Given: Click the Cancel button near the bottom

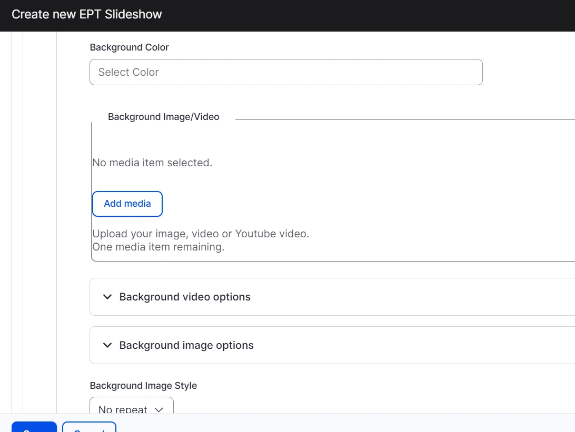Looking at the screenshot, I should (89, 428).
